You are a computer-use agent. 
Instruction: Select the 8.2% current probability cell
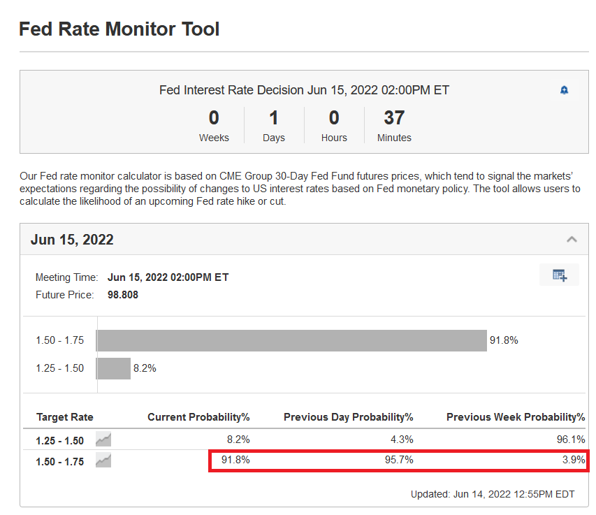238,440
